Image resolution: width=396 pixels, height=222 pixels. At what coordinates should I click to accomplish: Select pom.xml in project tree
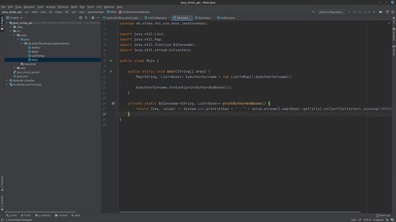coord(20,76)
